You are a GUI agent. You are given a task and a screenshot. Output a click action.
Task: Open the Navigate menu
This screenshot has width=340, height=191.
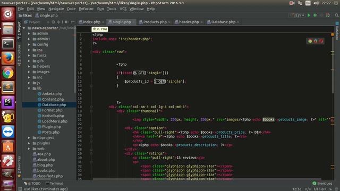(56, 9)
